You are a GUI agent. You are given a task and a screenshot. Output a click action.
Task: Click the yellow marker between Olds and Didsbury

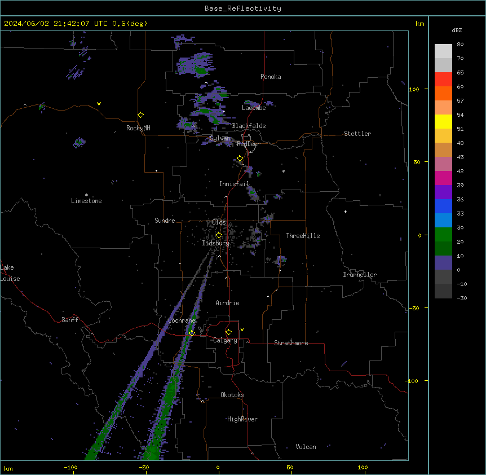pyautogui.click(x=219, y=235)
